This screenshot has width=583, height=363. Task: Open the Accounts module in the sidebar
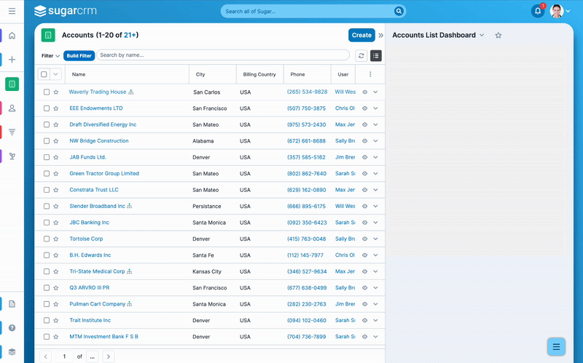coord(12,84)
